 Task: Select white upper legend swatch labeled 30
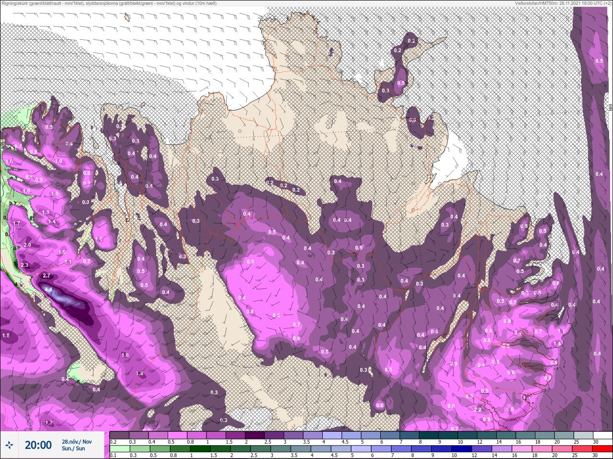pos(602,435)
